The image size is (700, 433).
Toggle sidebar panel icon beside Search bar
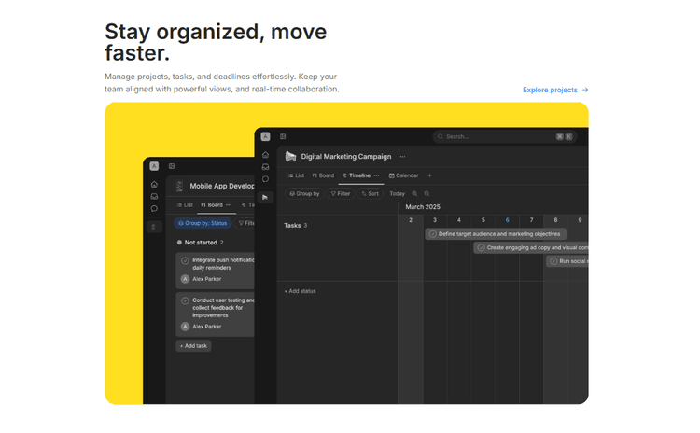[283, 136]
